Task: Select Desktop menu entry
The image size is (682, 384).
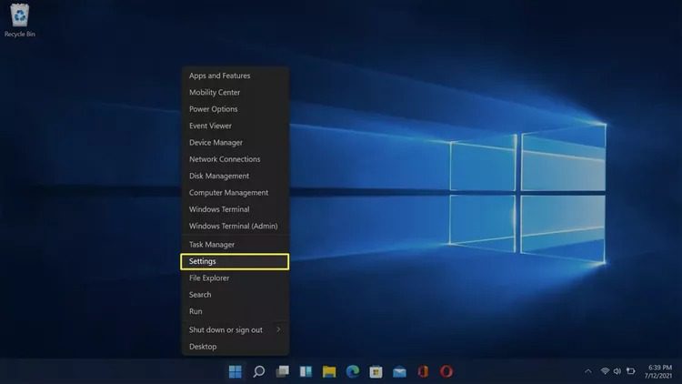Action: coord(236,347)
